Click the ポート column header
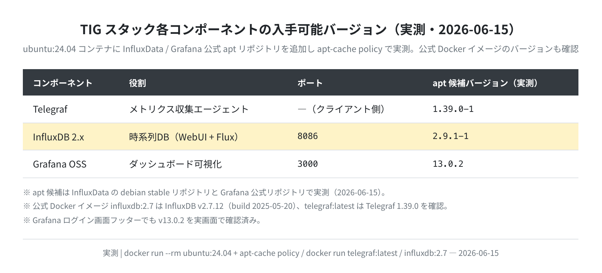This screenshot has height=273, width=602. point(310,83)
